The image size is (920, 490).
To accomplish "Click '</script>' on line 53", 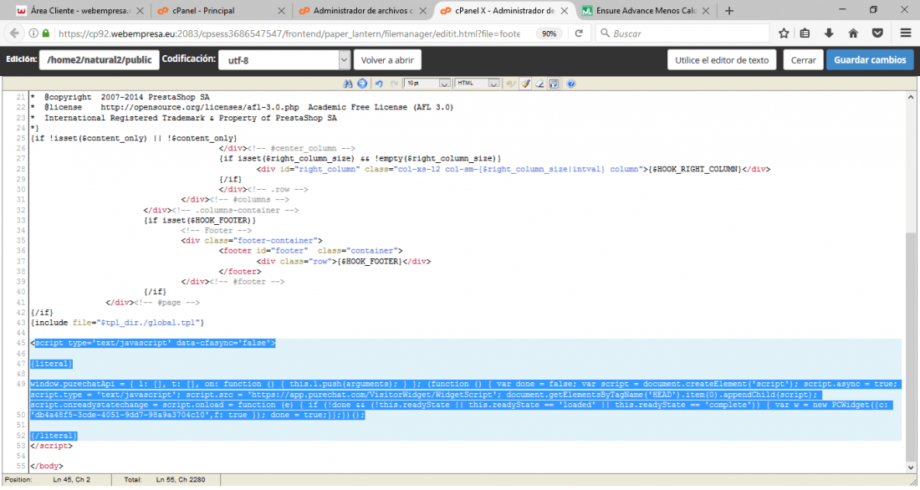I will [52, 446].
